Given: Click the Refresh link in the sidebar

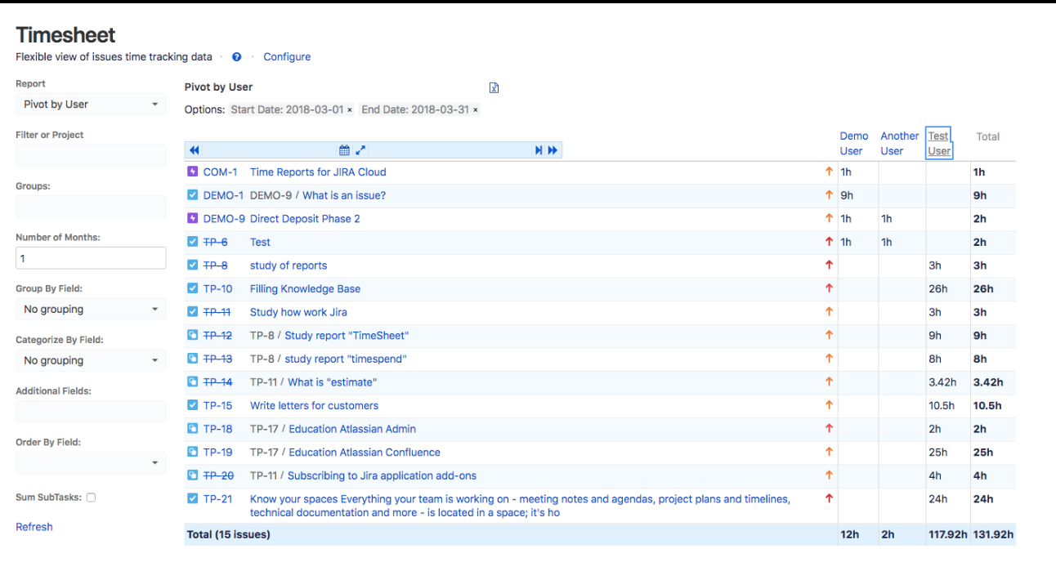Looking at the screenshot, I should (x=34, y=526).
